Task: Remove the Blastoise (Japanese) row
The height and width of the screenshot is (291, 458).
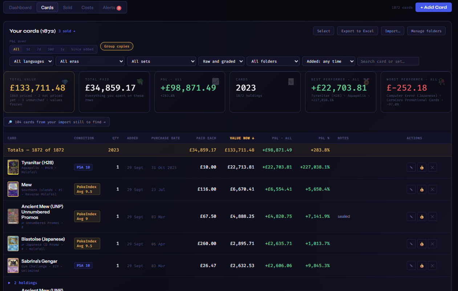Action: tap(432, 244)
